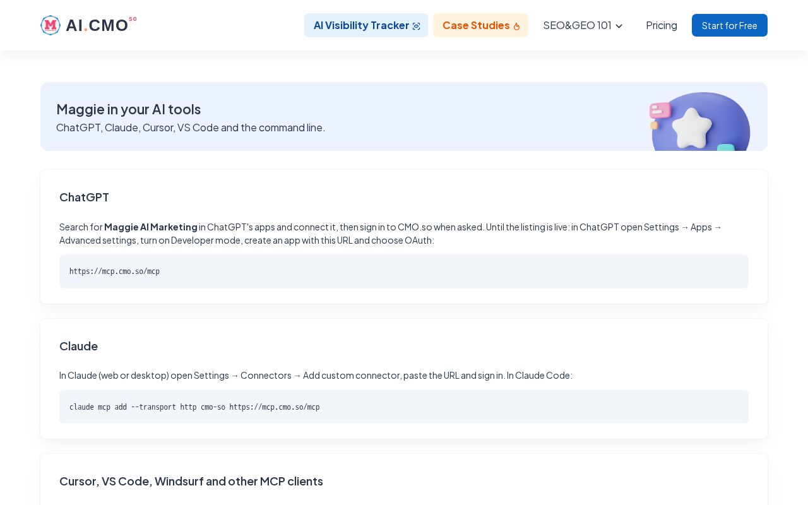Expand the SEO&GEO 101 chevron
808x505 pixels.
pyautogui.click(x=619, y=26)
